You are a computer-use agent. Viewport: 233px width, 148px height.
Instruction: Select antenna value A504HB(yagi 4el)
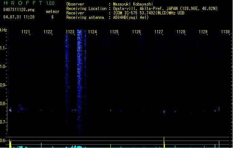coord(131,17)
